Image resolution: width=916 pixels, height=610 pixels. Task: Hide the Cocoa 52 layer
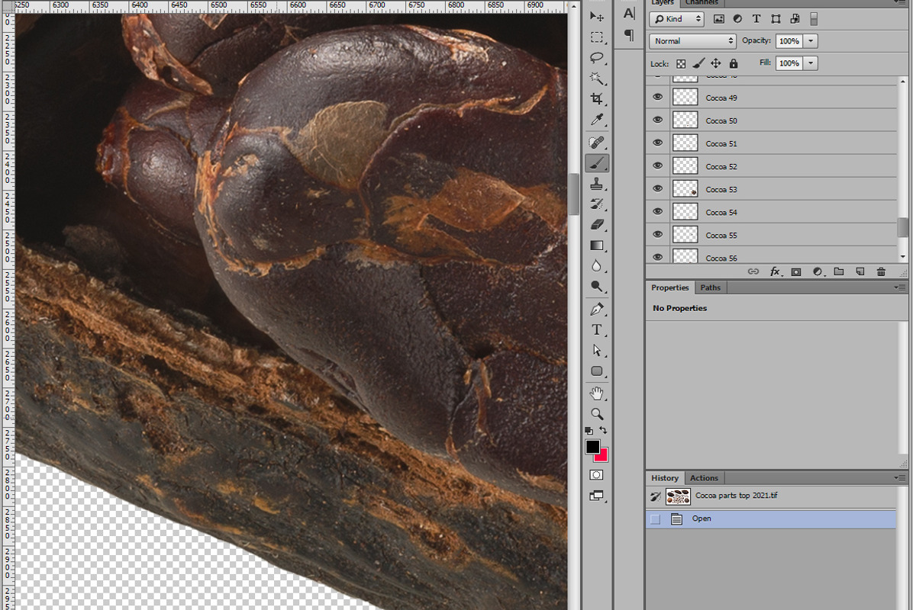pyautogui.click(x=657, y=166)
